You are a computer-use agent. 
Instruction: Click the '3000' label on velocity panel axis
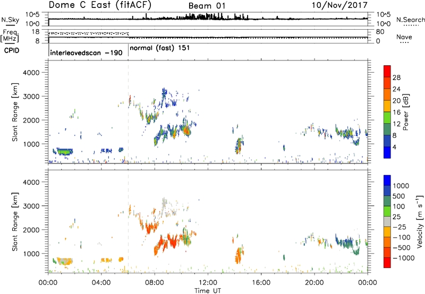click(x=31, y=206)
